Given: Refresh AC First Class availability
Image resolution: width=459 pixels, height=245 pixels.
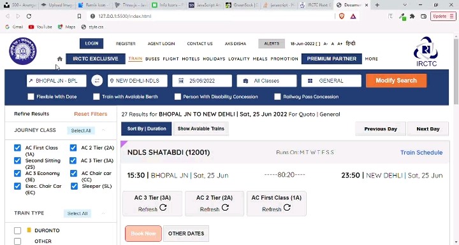Looking at the screenshot, I should 287,207.
